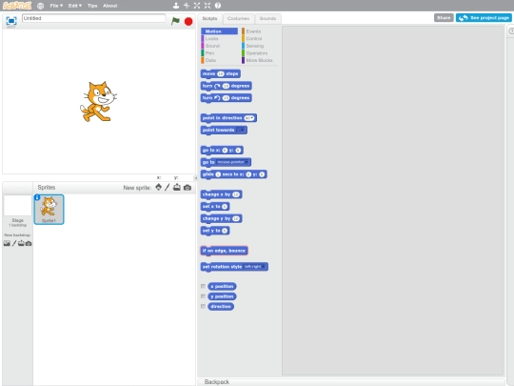Open set rotation style dropdown

coord(255,267)
